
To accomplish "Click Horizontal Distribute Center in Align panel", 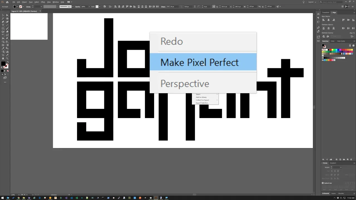I will 348,28.
